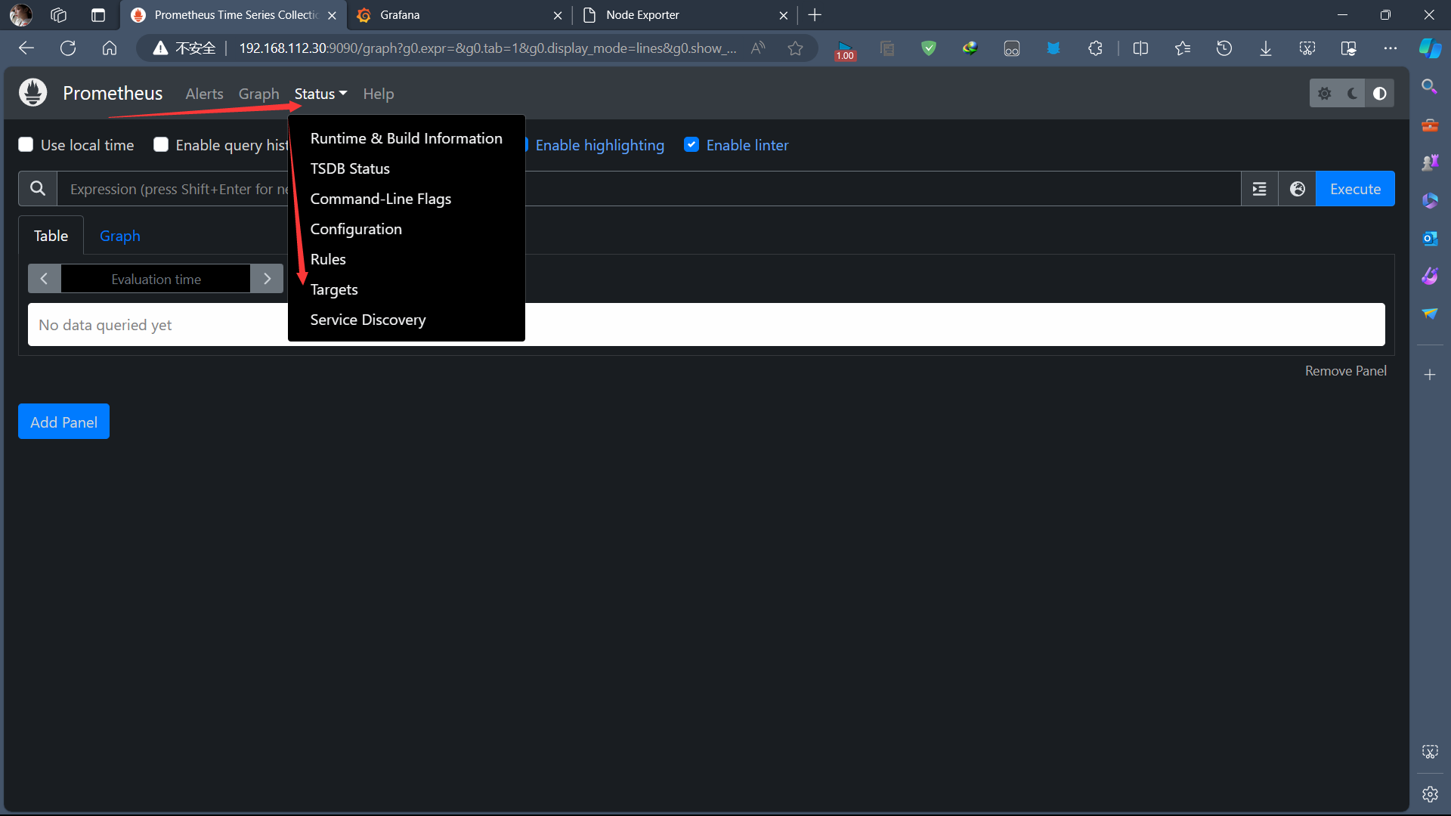Open browser downloads via arrow icon
The height and width of the screenshot is (816, 1451).
[1265, 48]
